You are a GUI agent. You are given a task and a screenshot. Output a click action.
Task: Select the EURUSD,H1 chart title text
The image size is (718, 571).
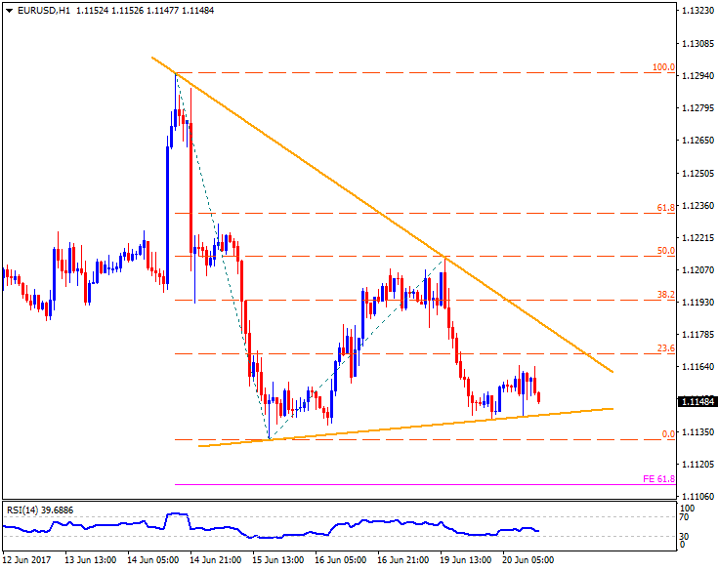pyautogui.click(x=44, y=11)
